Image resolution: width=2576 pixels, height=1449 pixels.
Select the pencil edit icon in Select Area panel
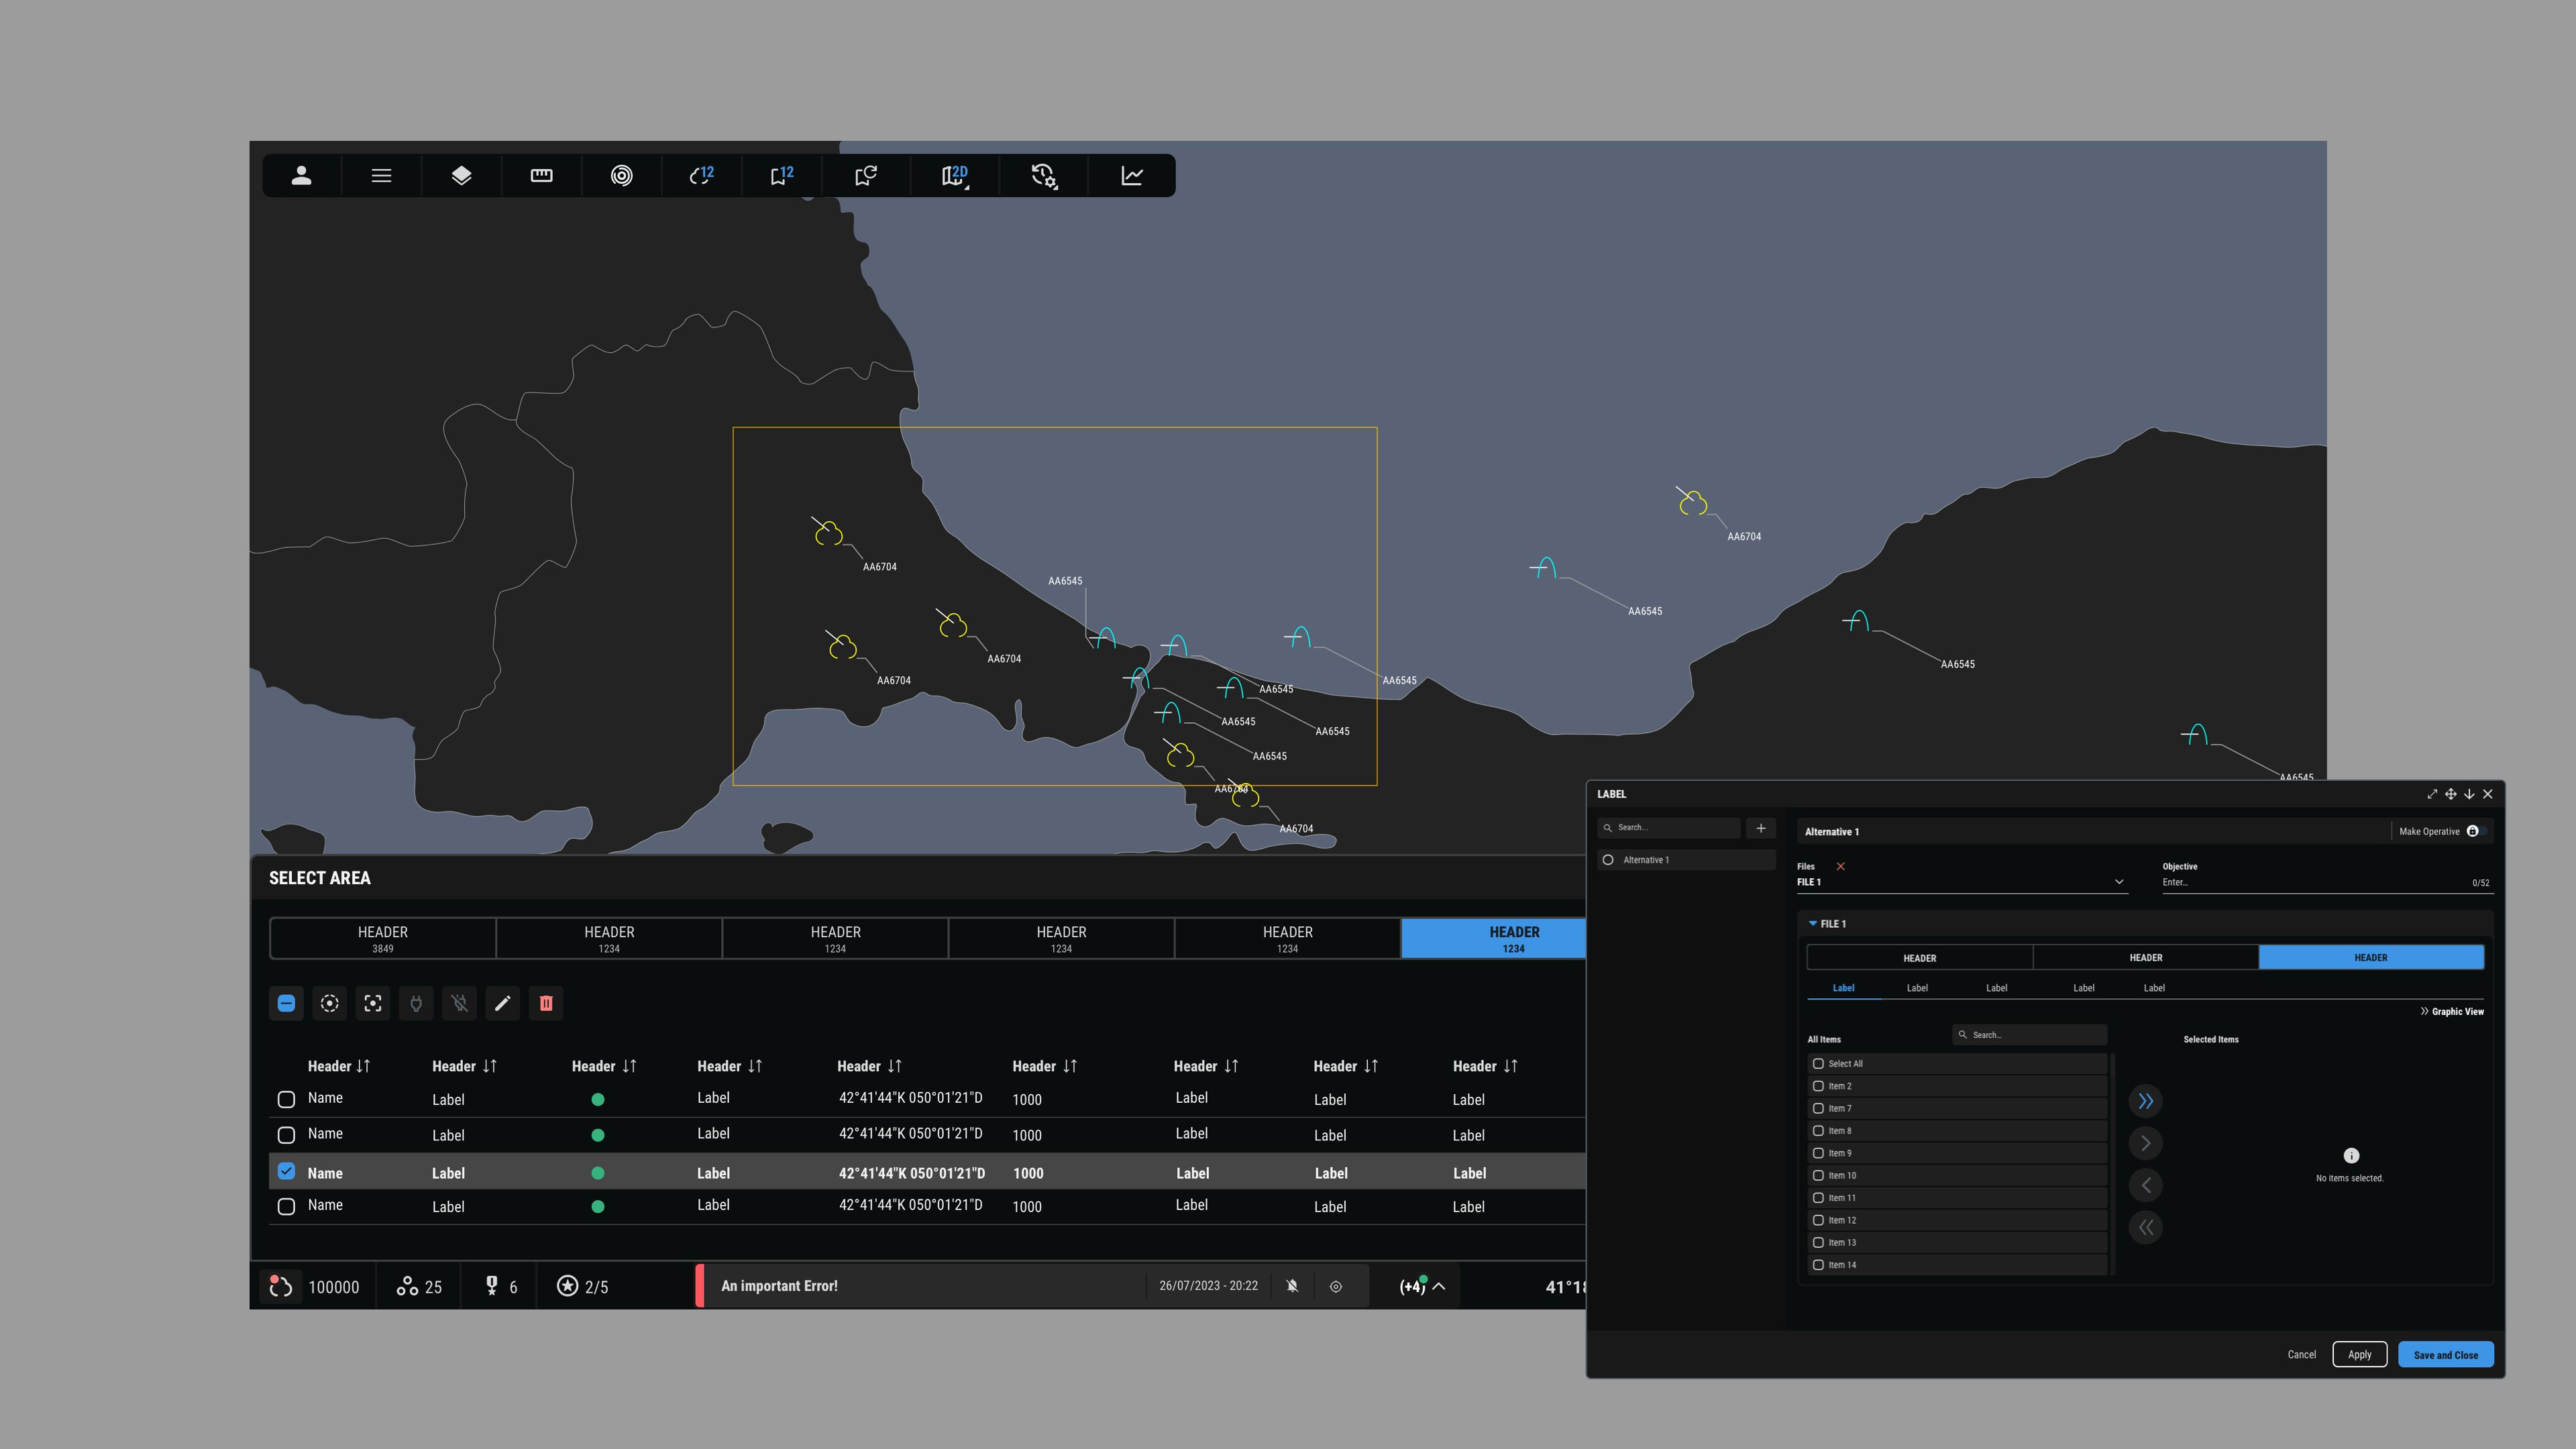pyautogui.click(x=503, y=1003)
